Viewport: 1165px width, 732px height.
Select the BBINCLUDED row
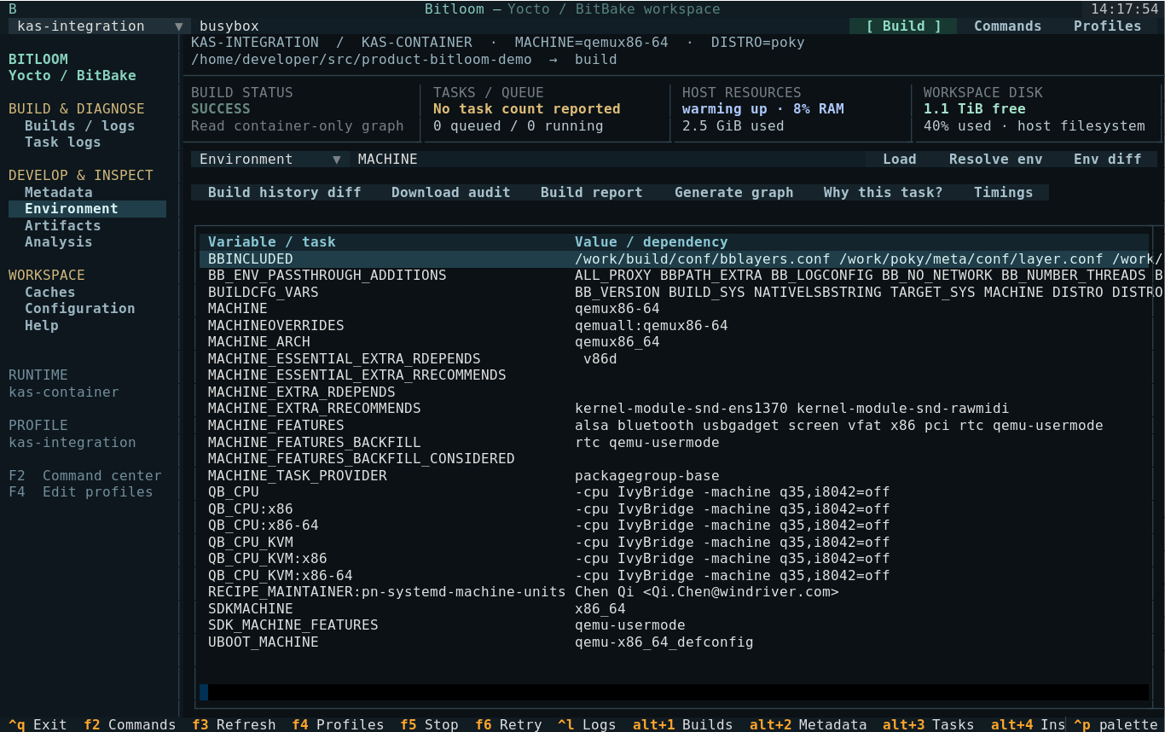tap(674, 259)
